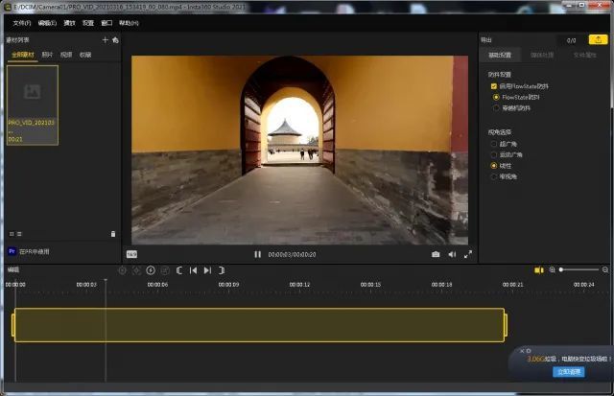Open the 文件(F) menu
The height and width of the screenshot is (396, 614).
coord(21,22)
